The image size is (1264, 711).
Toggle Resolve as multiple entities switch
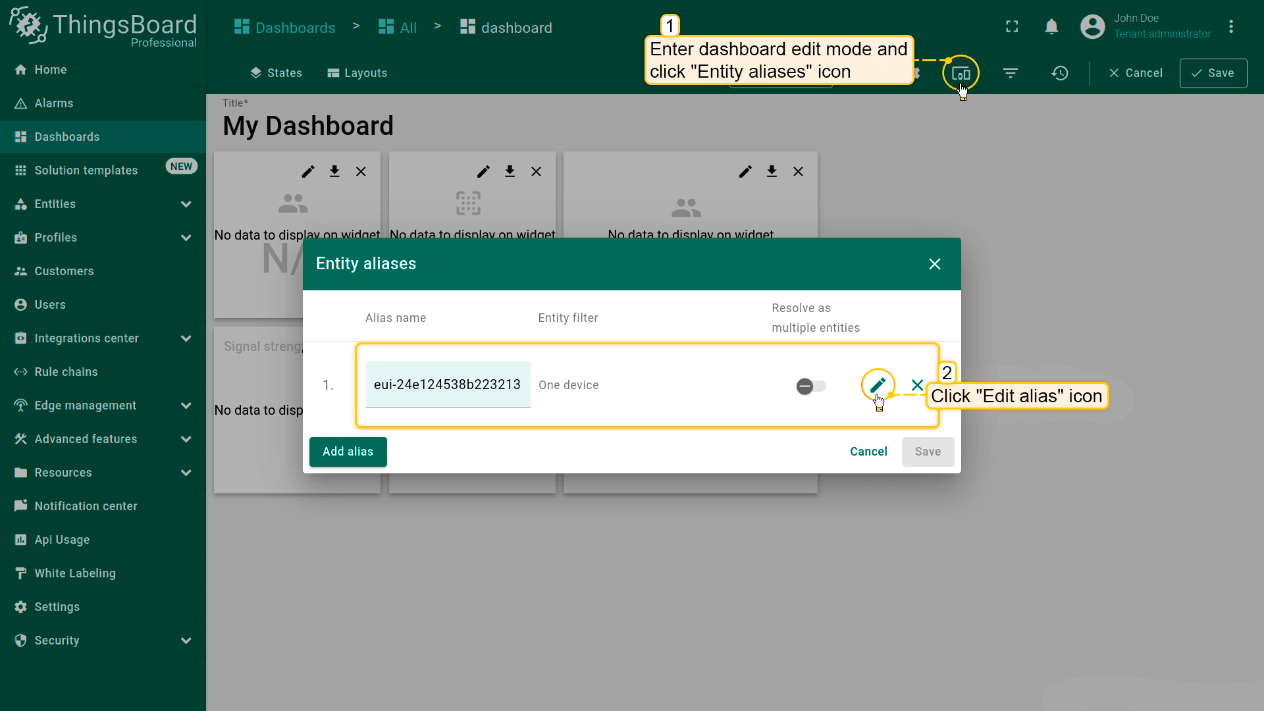coord(810,386)
